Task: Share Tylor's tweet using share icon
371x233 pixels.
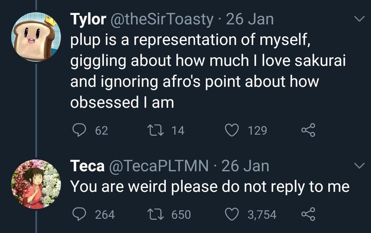Action: click(308, 130)
